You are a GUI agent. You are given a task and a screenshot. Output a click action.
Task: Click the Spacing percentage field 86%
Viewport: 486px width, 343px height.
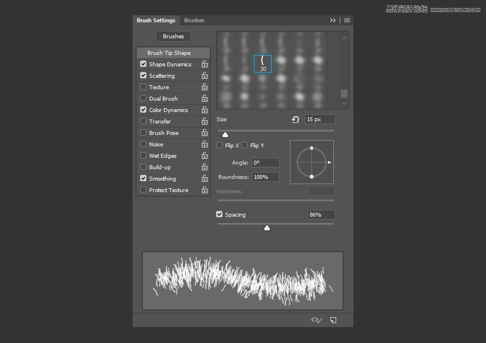point(321,214)
